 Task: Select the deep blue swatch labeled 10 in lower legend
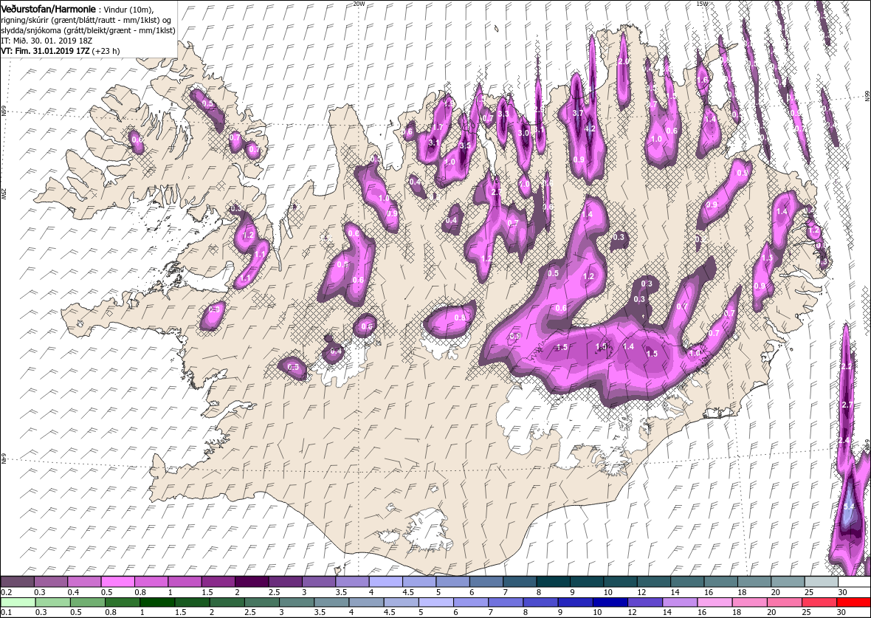click(610, 602)
